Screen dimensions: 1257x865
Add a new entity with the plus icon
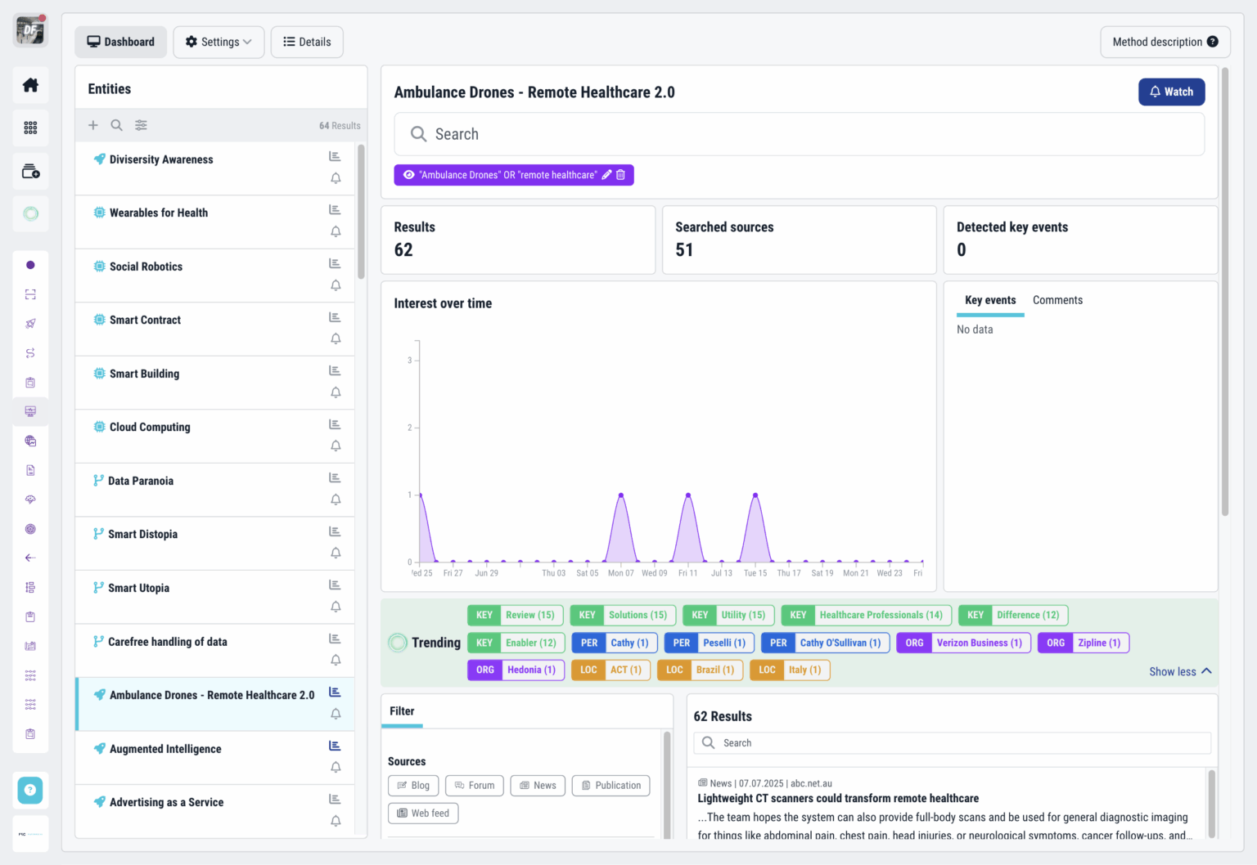click(x=93, y=125)
